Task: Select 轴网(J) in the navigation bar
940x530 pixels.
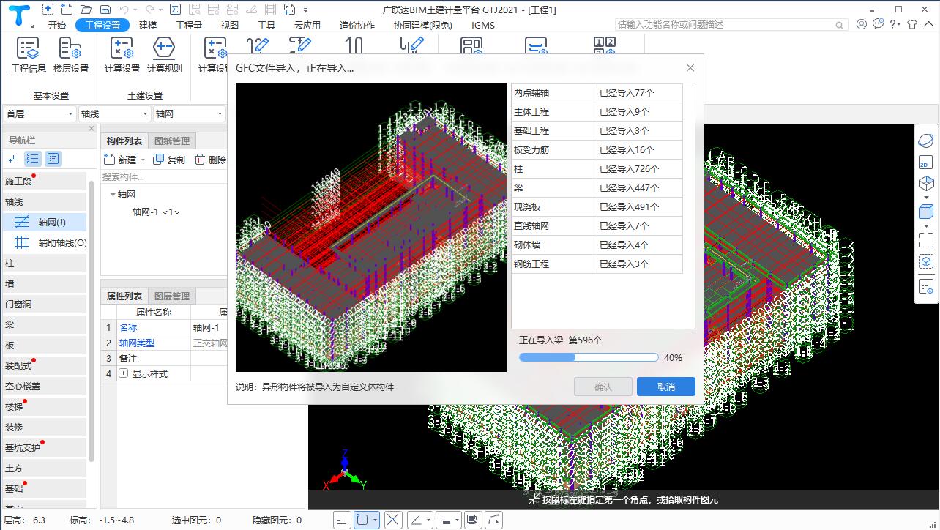Action: click(x=45, y=222)
